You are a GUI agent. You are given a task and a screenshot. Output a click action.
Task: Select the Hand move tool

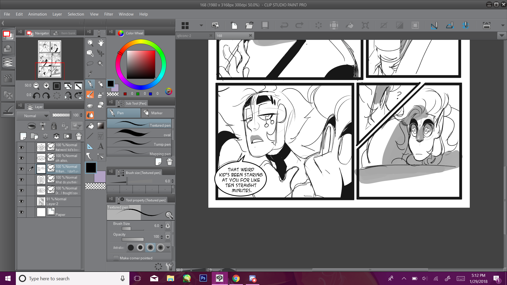tap(101, 43)
